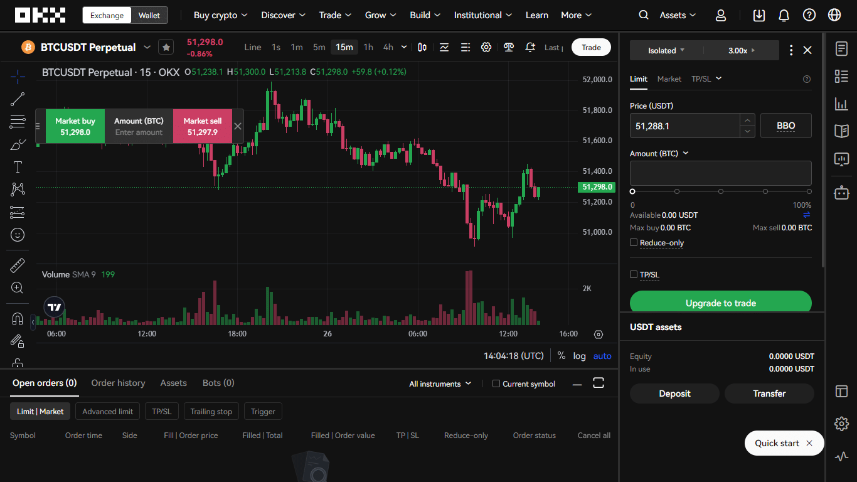The height and width of the screenshot is (482, 857).
Task: Check the Current symbol filter
Action: 496,383
